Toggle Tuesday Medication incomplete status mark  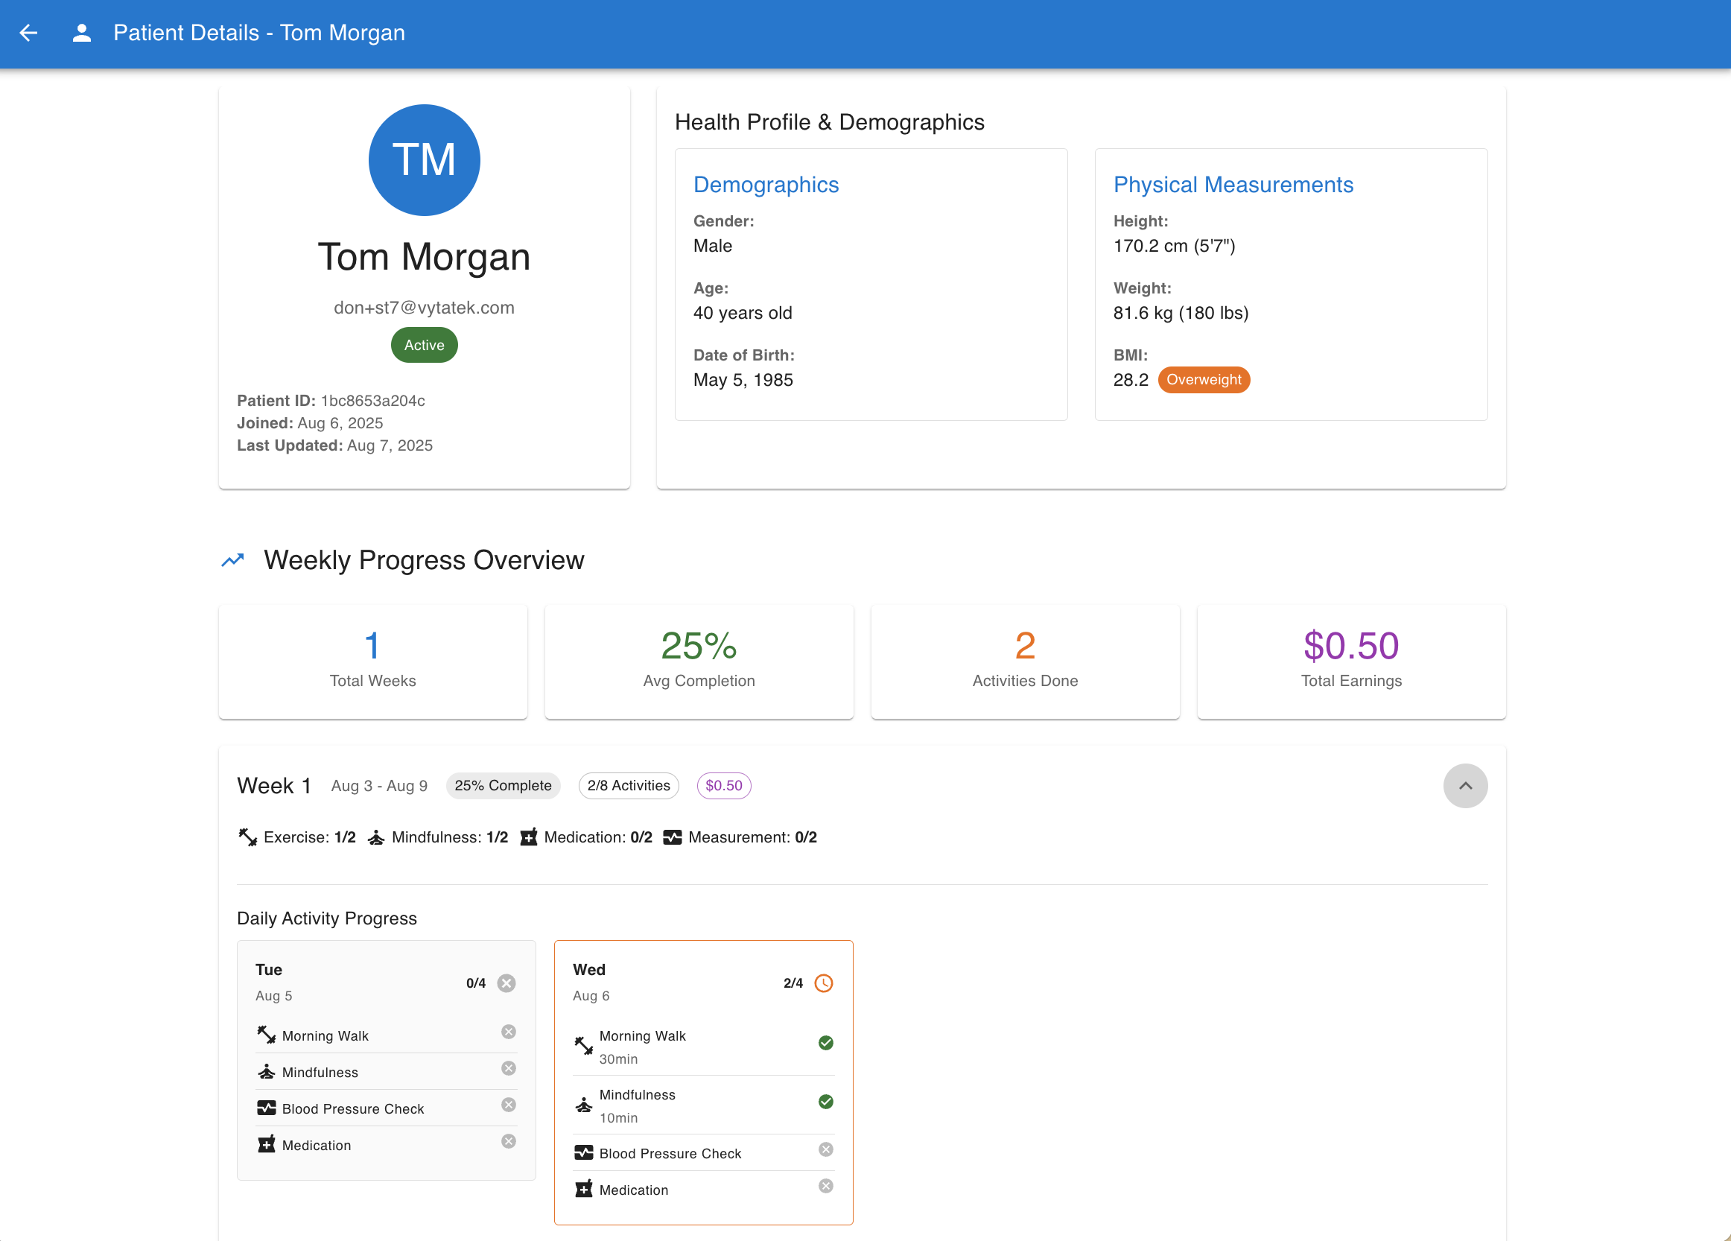(508, 1141)
